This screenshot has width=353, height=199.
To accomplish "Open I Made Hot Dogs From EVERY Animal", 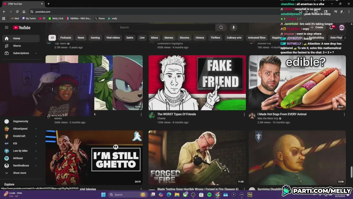I will pos(282,114).
